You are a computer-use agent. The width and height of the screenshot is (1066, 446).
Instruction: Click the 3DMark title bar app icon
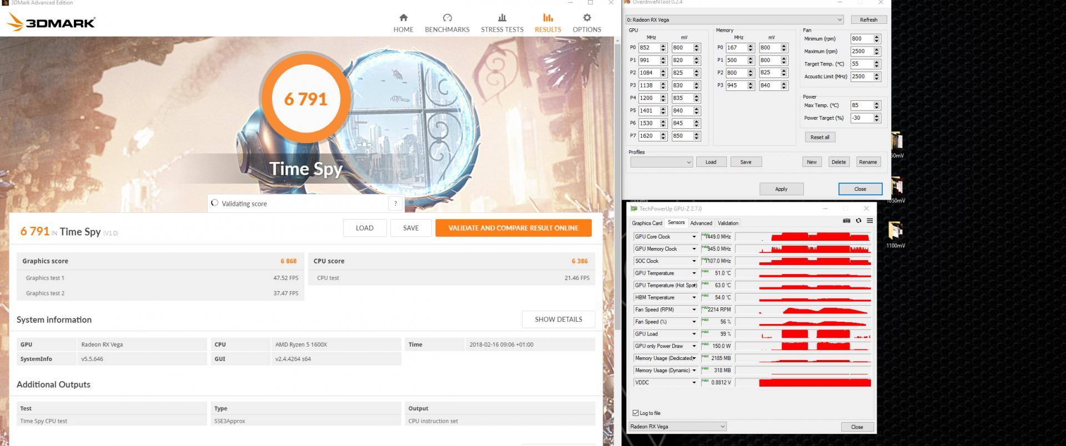[x=5, y=3]
